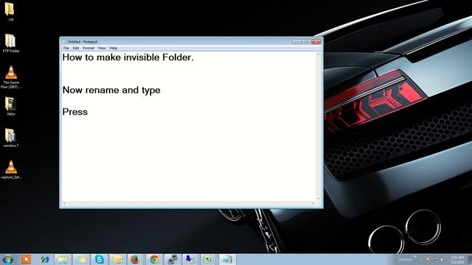Launch Firefox from the taskbar
Screen dimensions: 472x265
click(x=136, y=259)
